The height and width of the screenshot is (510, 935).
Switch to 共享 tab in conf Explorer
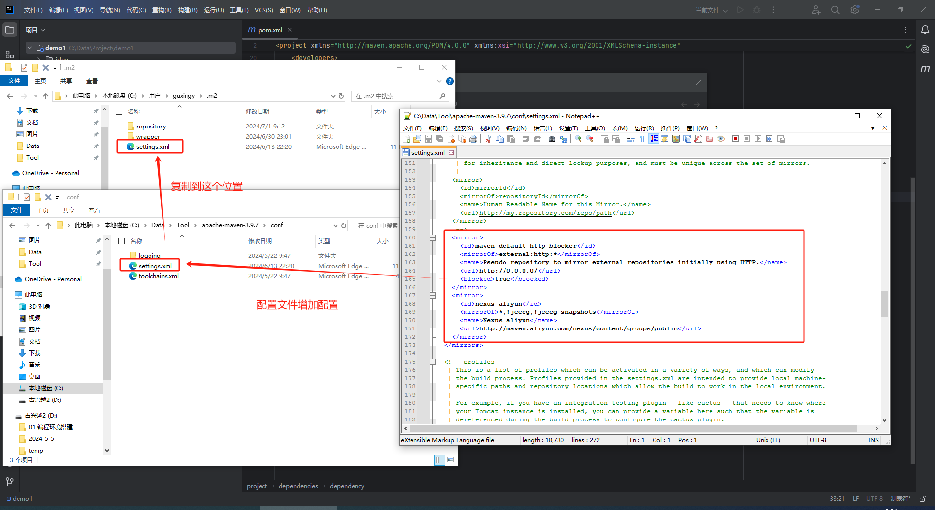(69, 211)
